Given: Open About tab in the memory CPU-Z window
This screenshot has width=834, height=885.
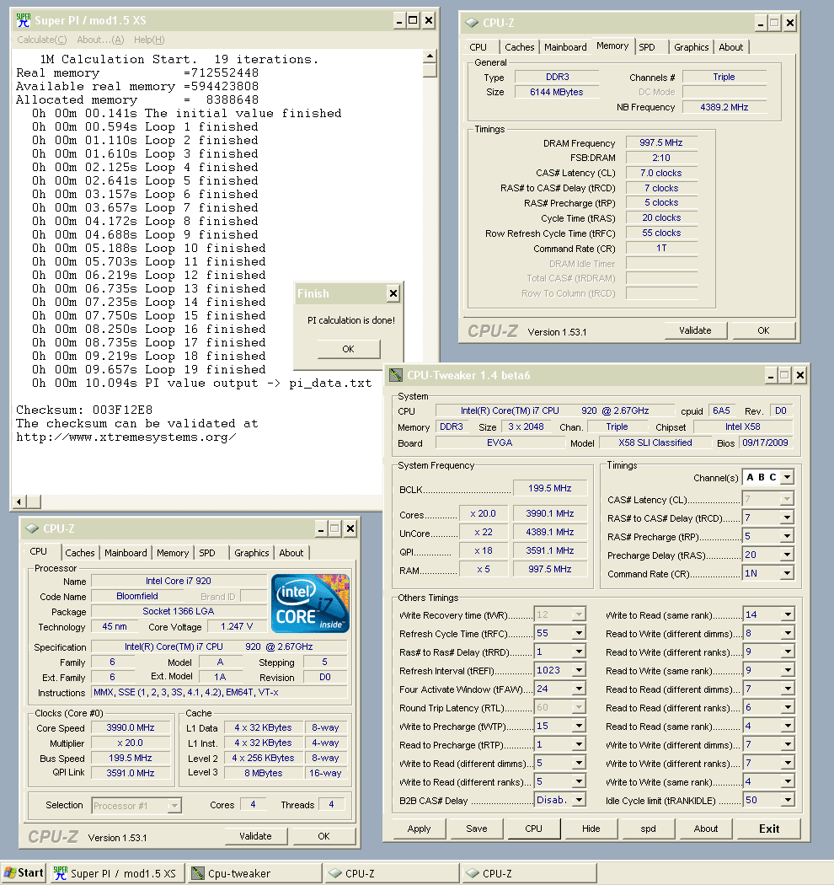Looking at the screenshot, I should 730,47.
